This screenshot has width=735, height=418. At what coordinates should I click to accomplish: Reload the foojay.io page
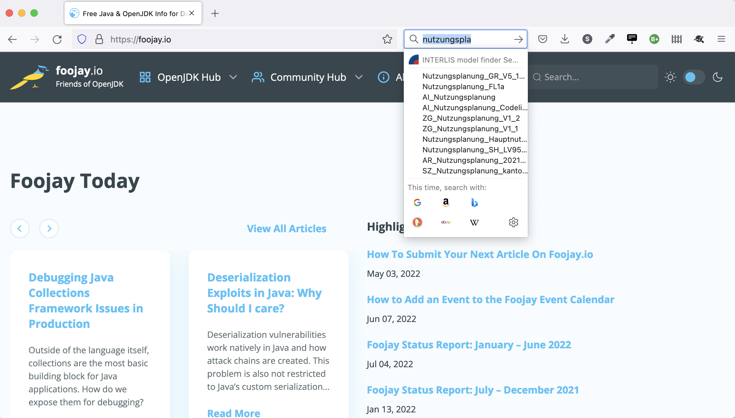click(57, 39)
